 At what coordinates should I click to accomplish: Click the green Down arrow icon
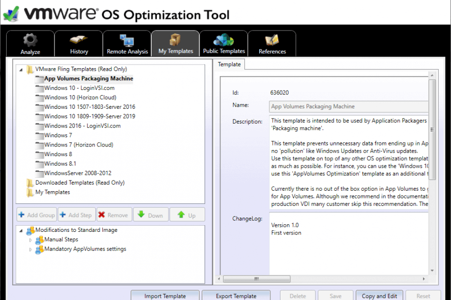[x=141, y=215]
